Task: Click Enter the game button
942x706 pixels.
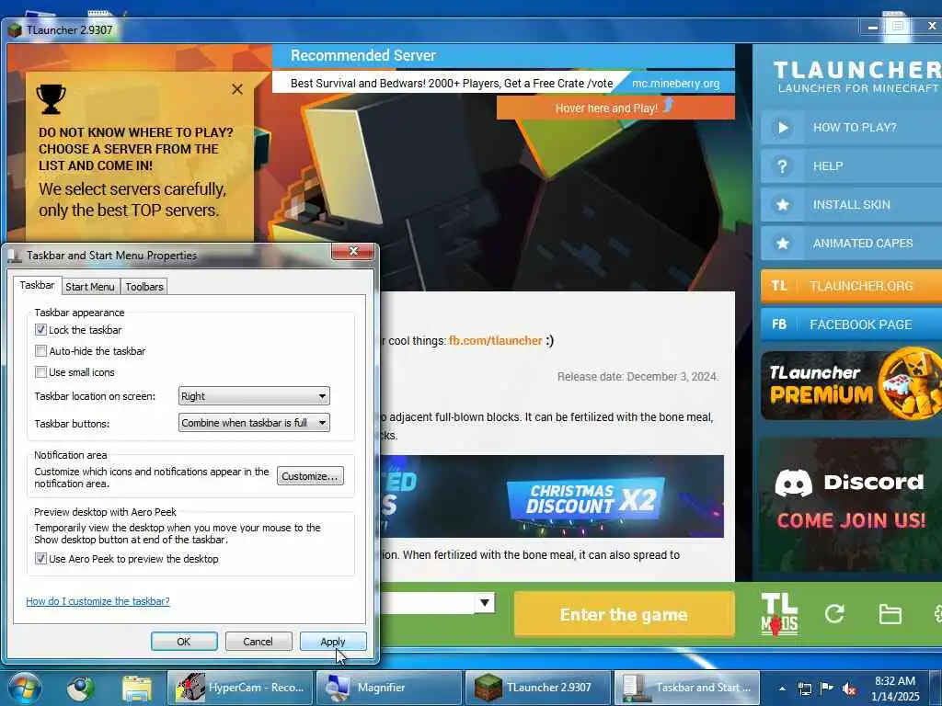Action: 625,613
